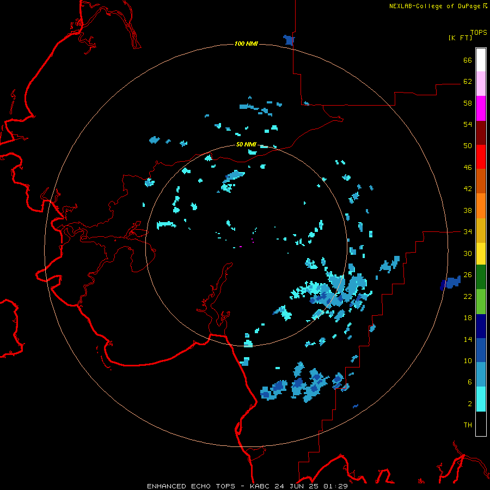Viewport: 490px width, 490px height.
Task: Click the legend value '26'
Action: click(x=468, y=275)
